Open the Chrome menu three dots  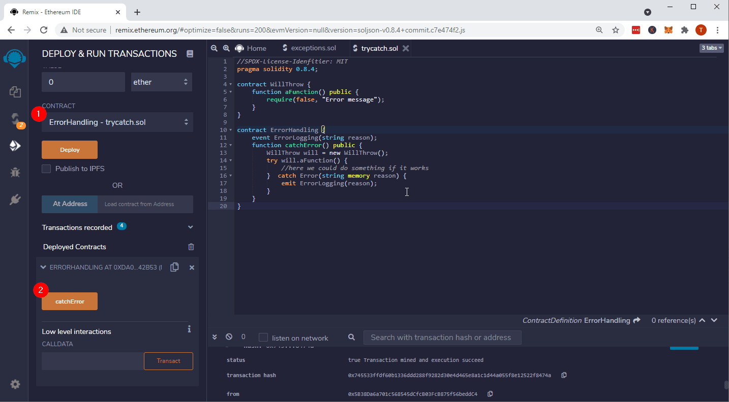717,30
